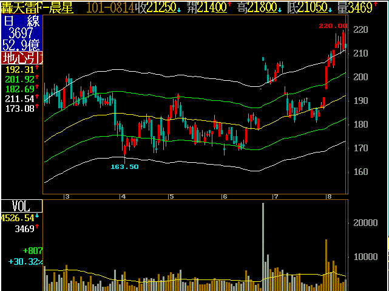Click month 7 on the time axis

click(276, 197)
